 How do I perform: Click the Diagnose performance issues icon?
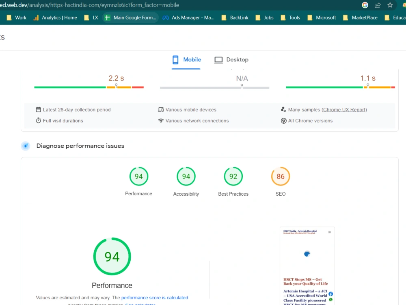26,146
